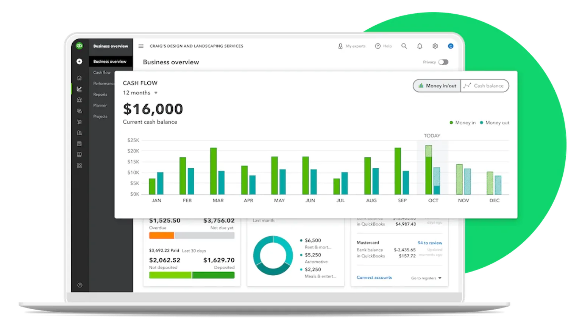Click the sidebar icon above the Apps grid
This screenshot has height=318, width=568.
tap(79, 155)
